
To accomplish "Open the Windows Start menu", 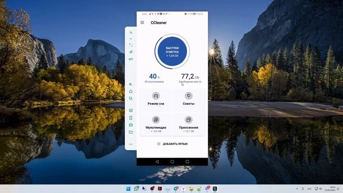I will (129, 189).
